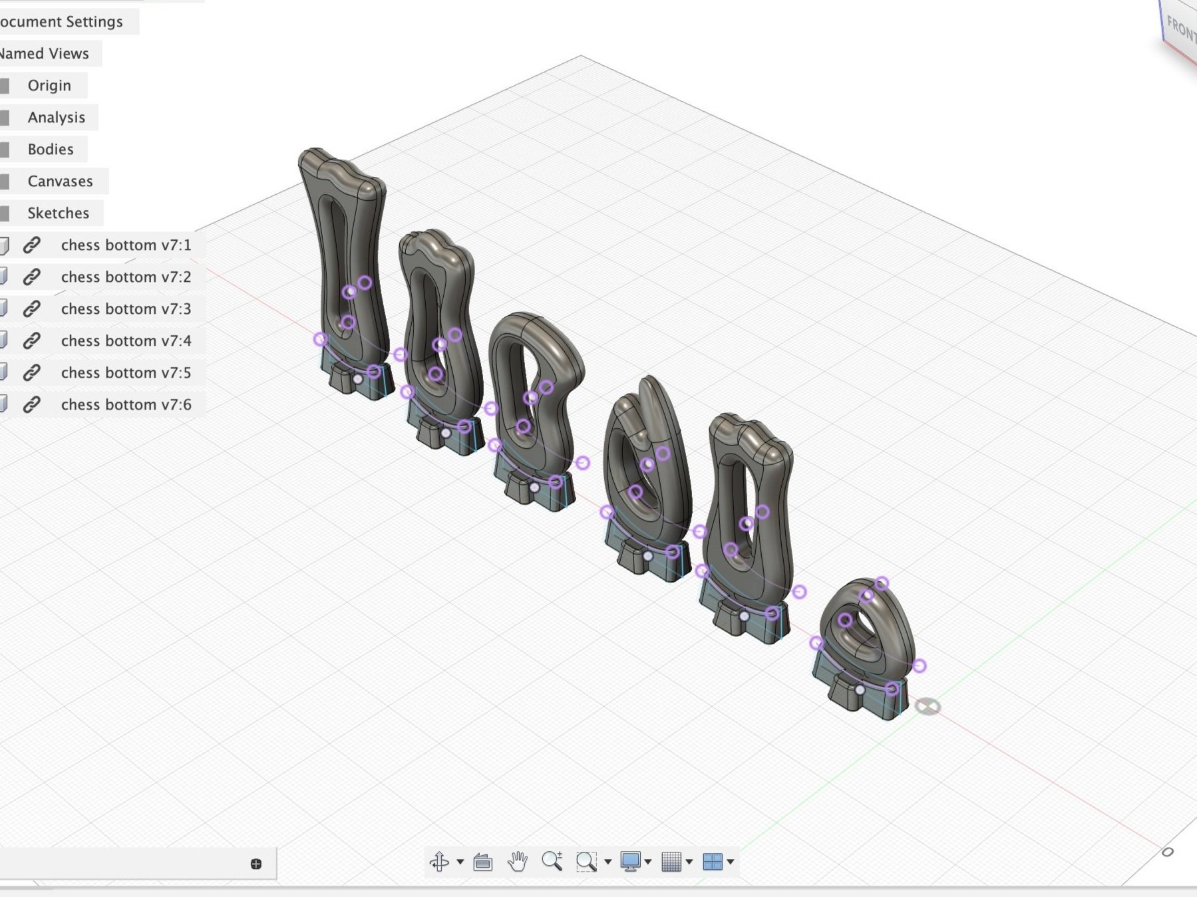Click component cube icon of chess bottom v7:3
Viewport: 1197px width, 897px height.
coord(4,309)
